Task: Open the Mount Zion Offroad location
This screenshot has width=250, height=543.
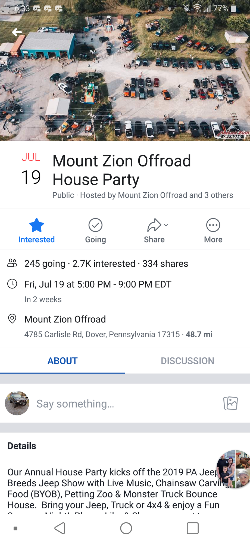Action: click(65, 319)
